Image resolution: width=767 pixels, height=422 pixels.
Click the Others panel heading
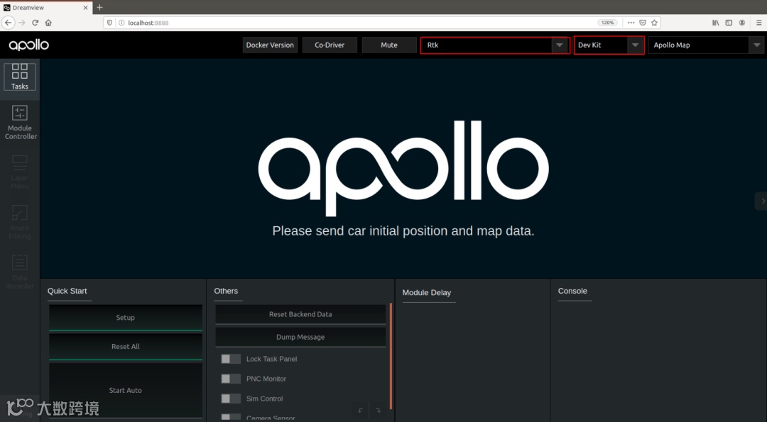(x=226, y=291)
